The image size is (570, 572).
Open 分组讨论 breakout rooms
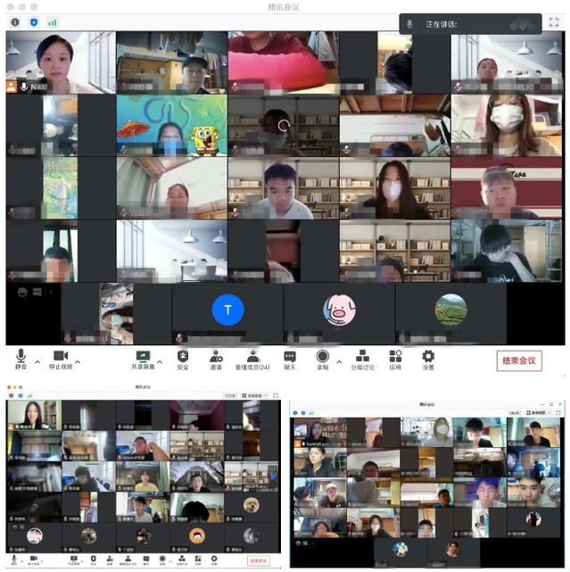tap(362, 359)
